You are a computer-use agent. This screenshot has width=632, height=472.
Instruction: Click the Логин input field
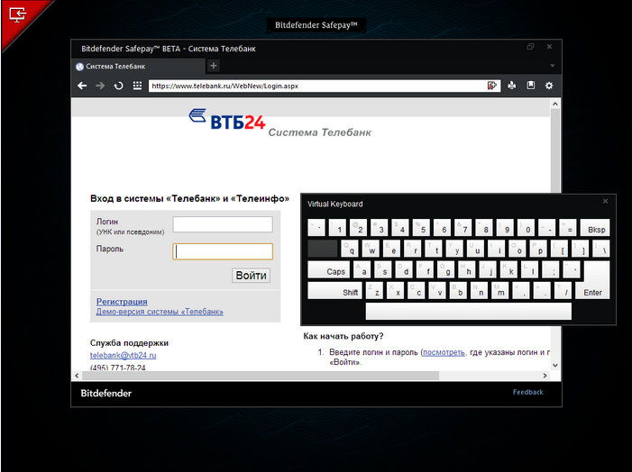(223, 224)
